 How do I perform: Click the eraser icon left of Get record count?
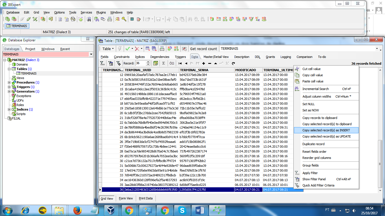click(184, 49)
